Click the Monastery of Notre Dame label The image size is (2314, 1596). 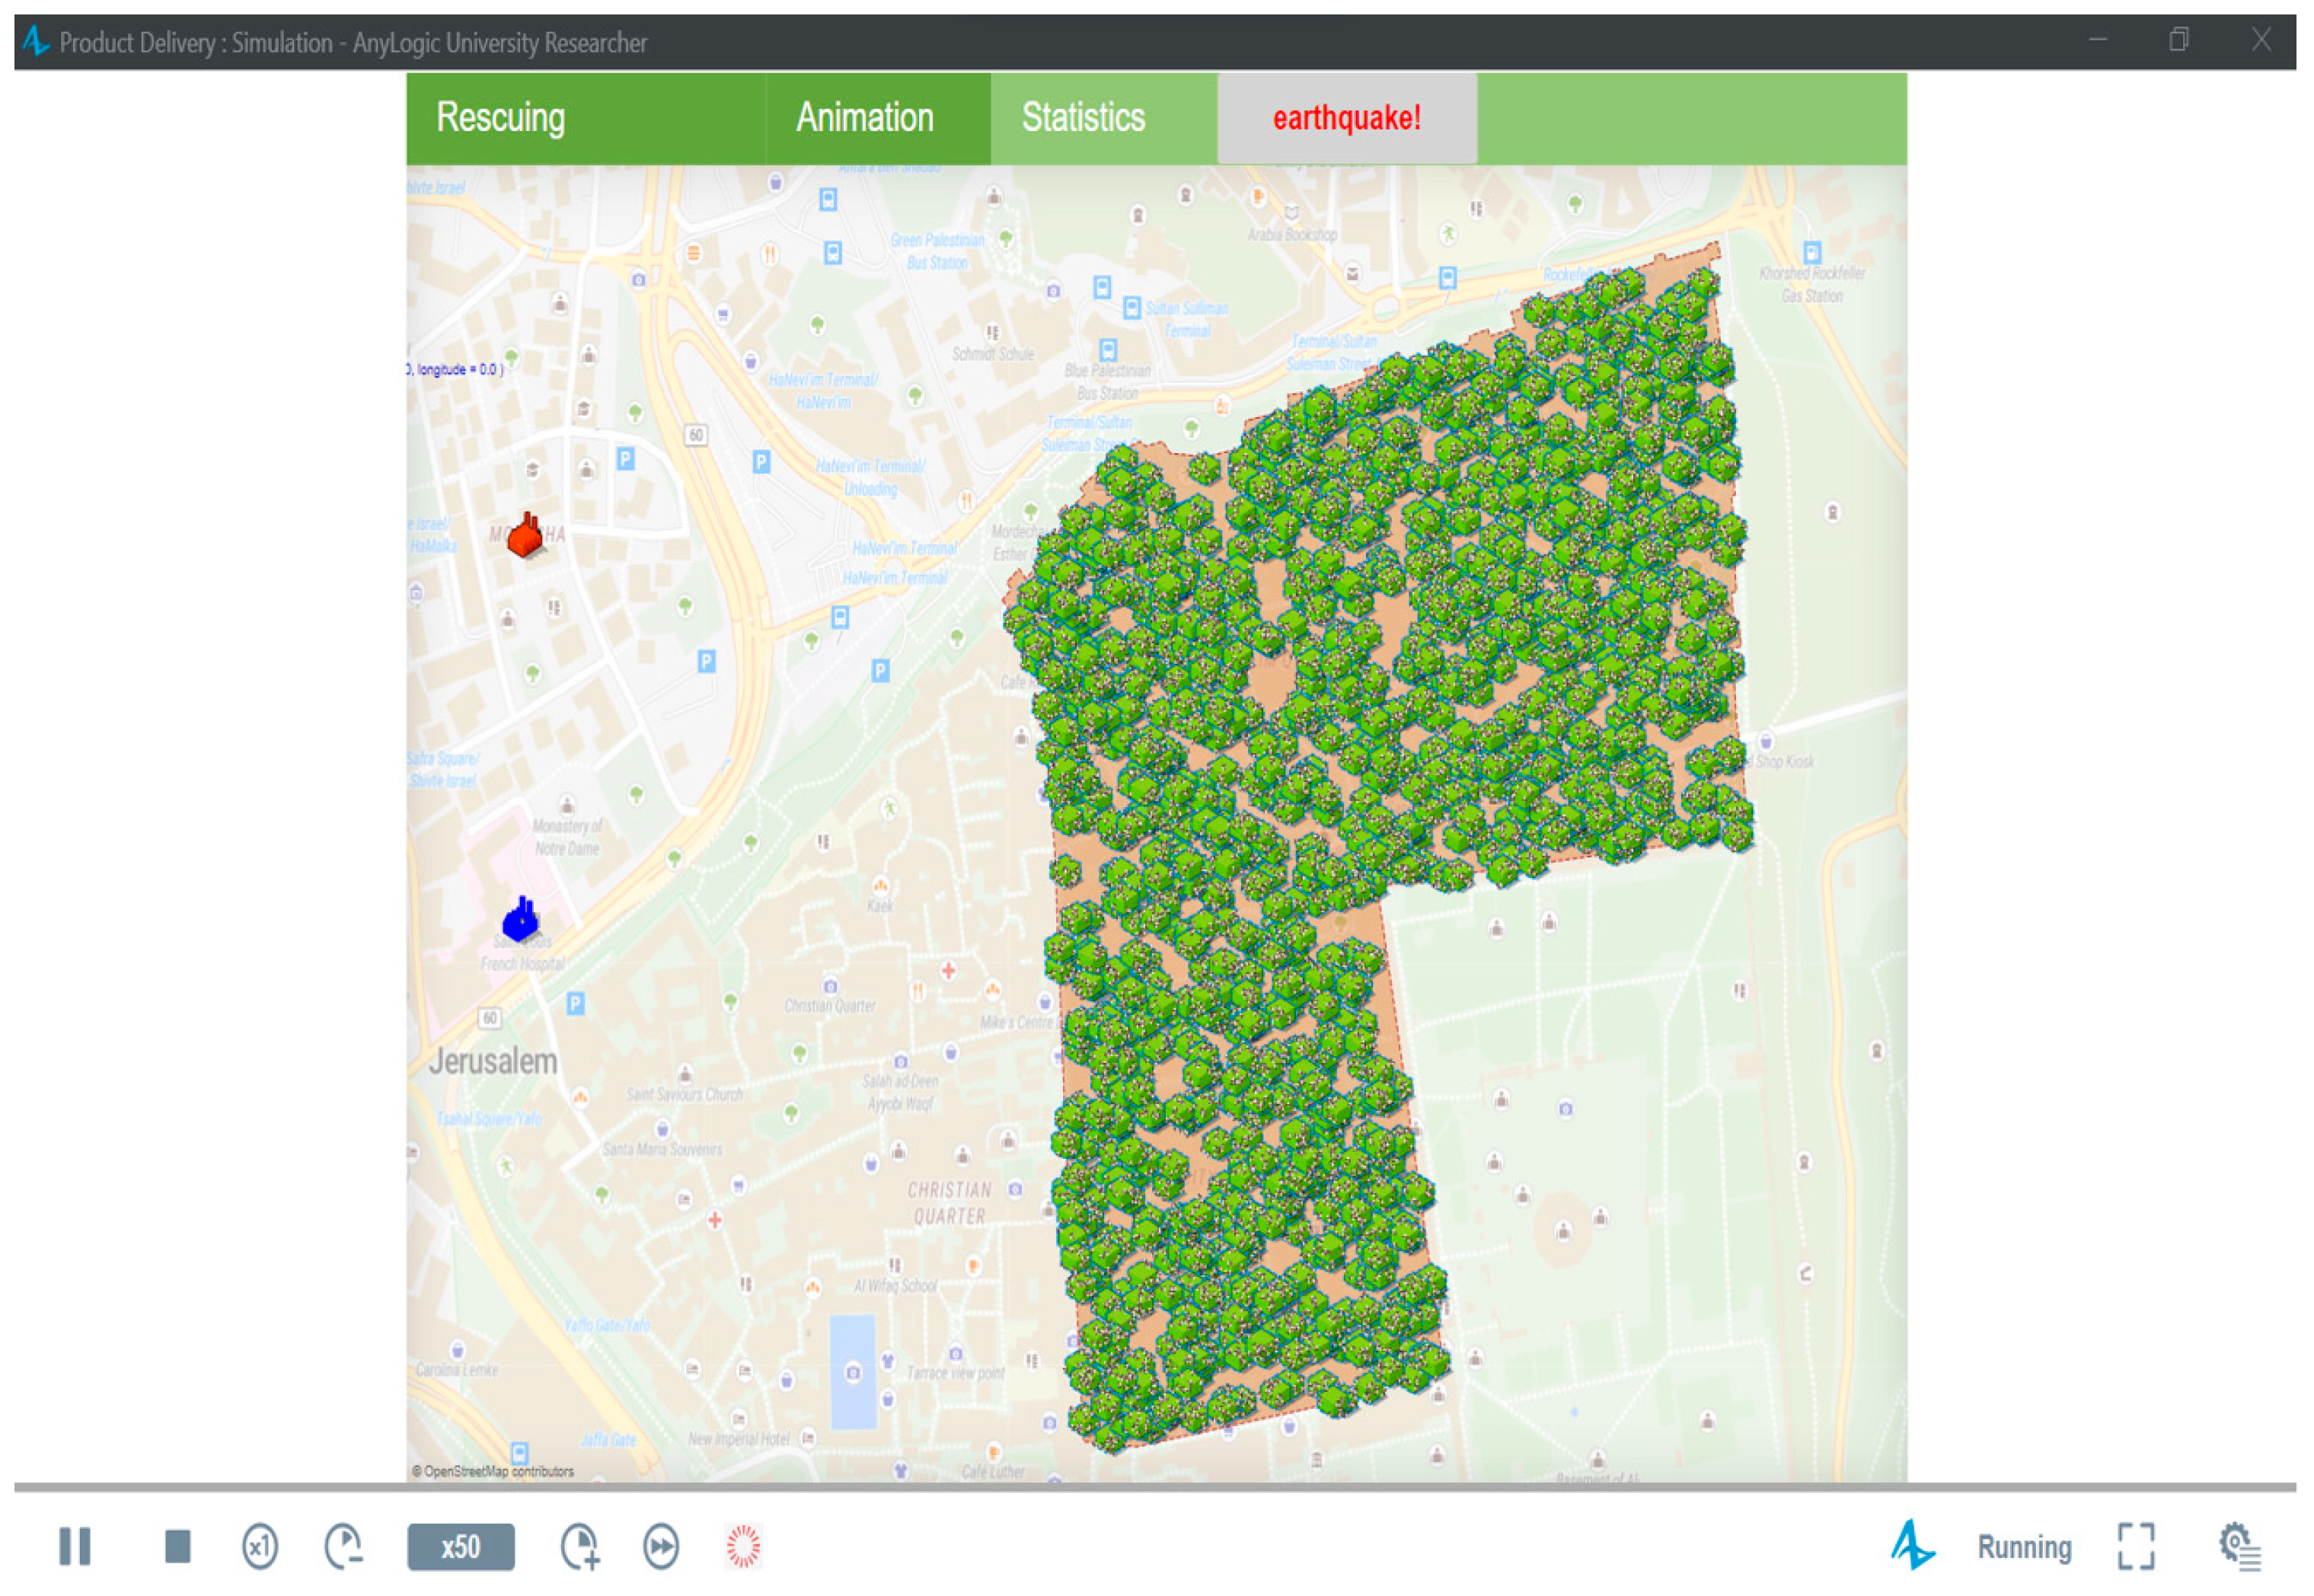click(x=567, y=837)
